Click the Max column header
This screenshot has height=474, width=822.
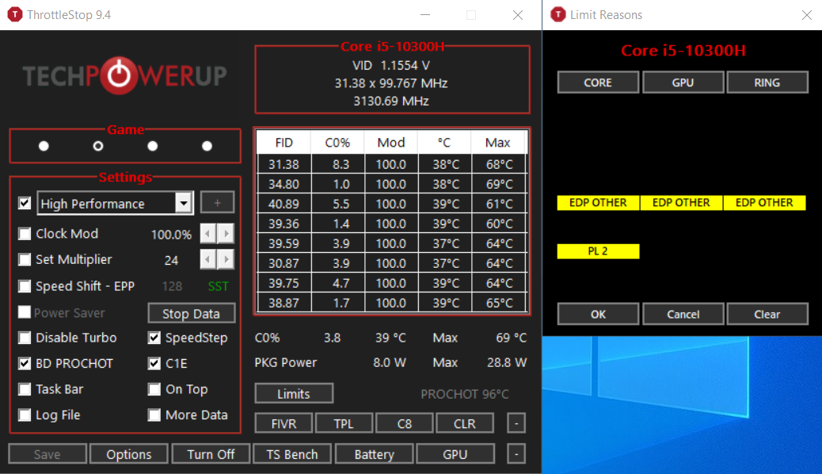tap(498, 143)
